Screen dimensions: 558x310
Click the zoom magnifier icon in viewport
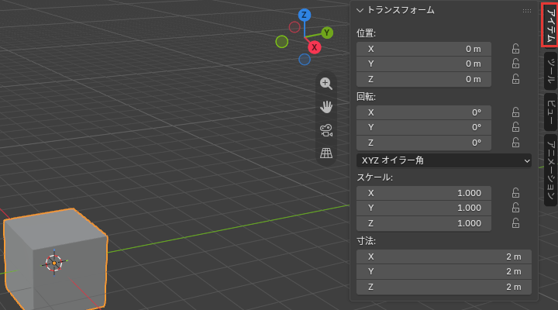point(326,84)
